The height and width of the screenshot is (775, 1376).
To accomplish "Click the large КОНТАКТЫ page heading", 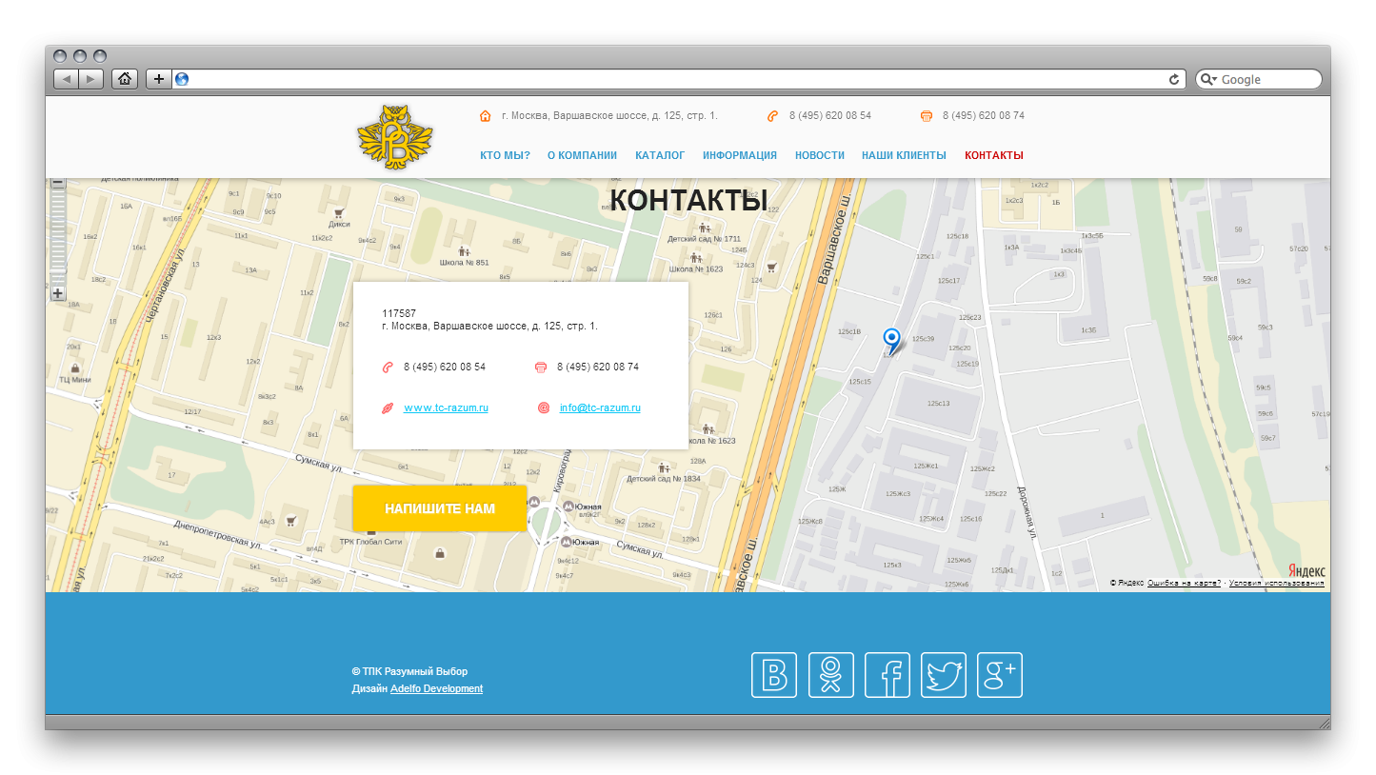I will [x=688, y=201].
